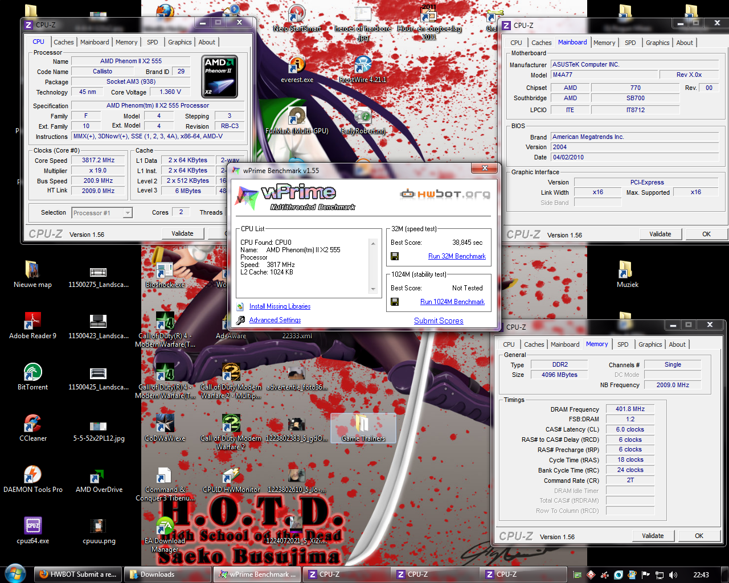Click the BIOS Date value 04/02/2010
The image size is (729, 583).
tap(635, 157)
